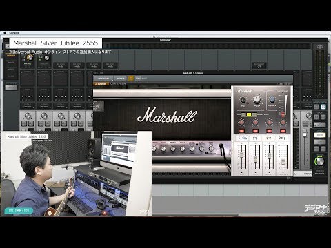
Task: Click third red pan knob in Marshall mixer
Action: (269, 122)
